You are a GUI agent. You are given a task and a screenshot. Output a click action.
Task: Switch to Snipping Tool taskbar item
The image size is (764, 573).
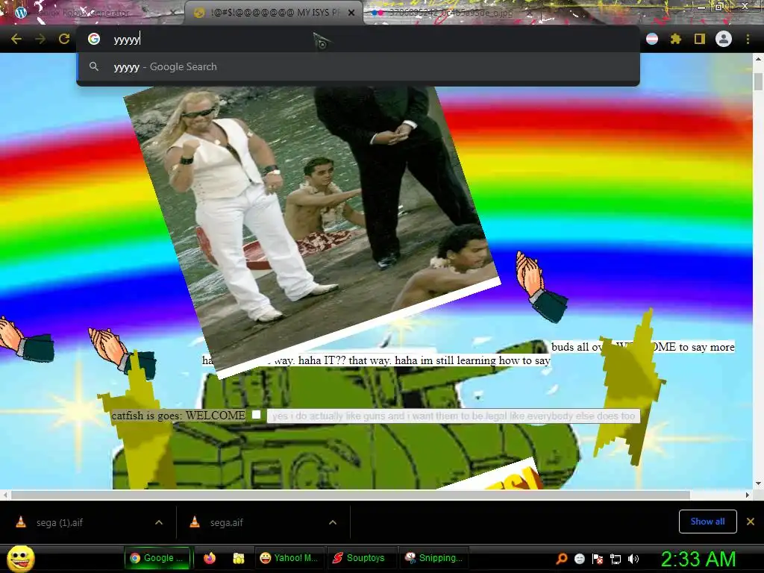pos(434,558)
